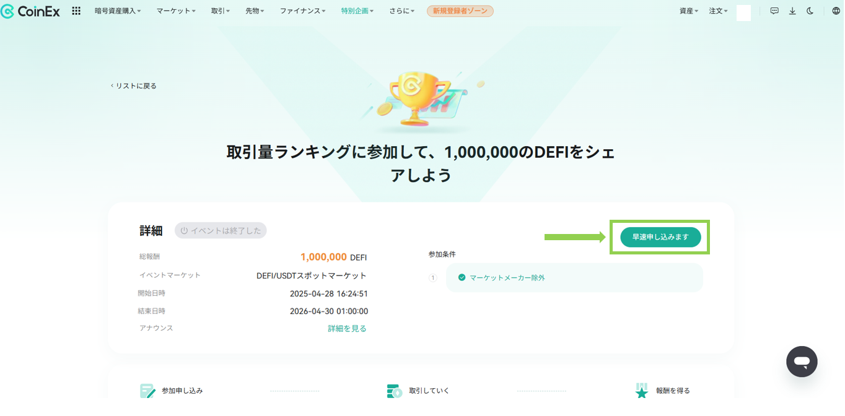
Task: Click the CoinEx logo
Action: coord(31,11)
